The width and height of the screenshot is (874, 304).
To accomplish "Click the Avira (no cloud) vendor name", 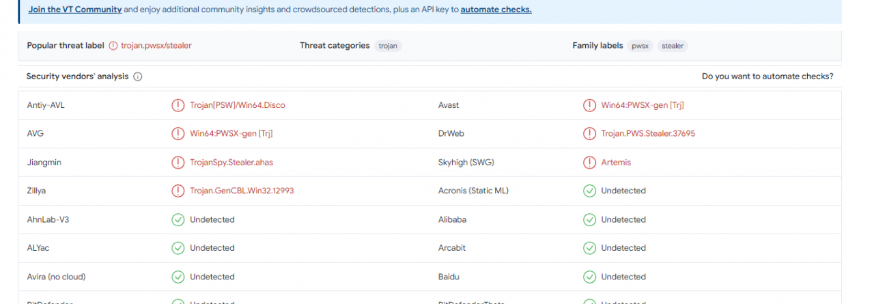I will (56, 277).
